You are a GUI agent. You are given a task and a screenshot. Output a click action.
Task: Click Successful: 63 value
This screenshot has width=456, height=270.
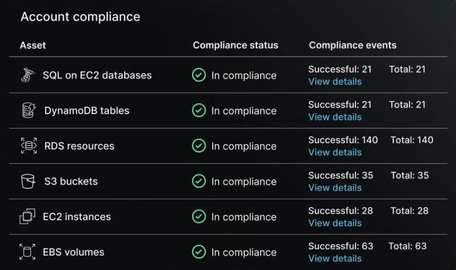(341, 246)
